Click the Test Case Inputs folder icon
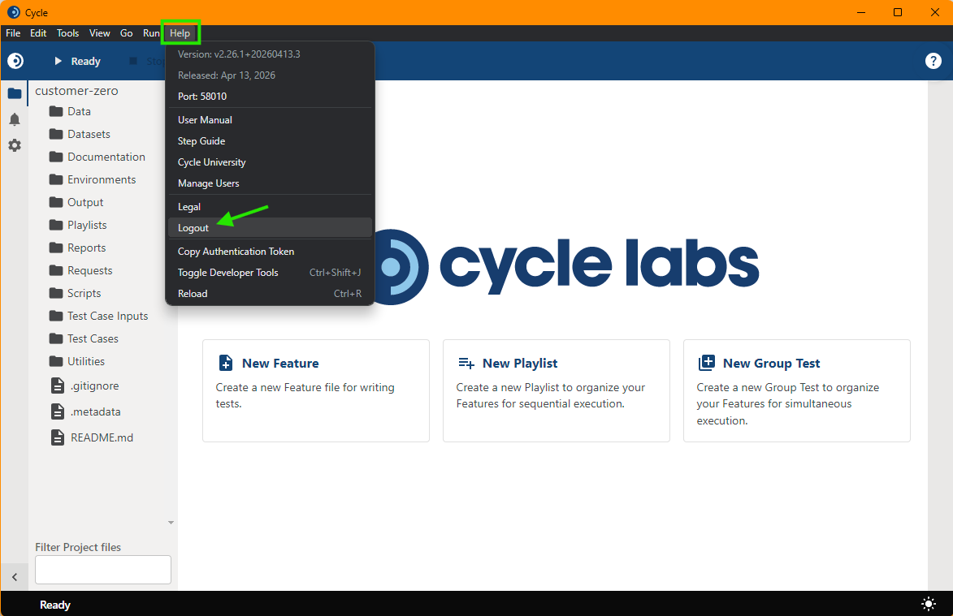The image size is (953, 616). point(56,316)
